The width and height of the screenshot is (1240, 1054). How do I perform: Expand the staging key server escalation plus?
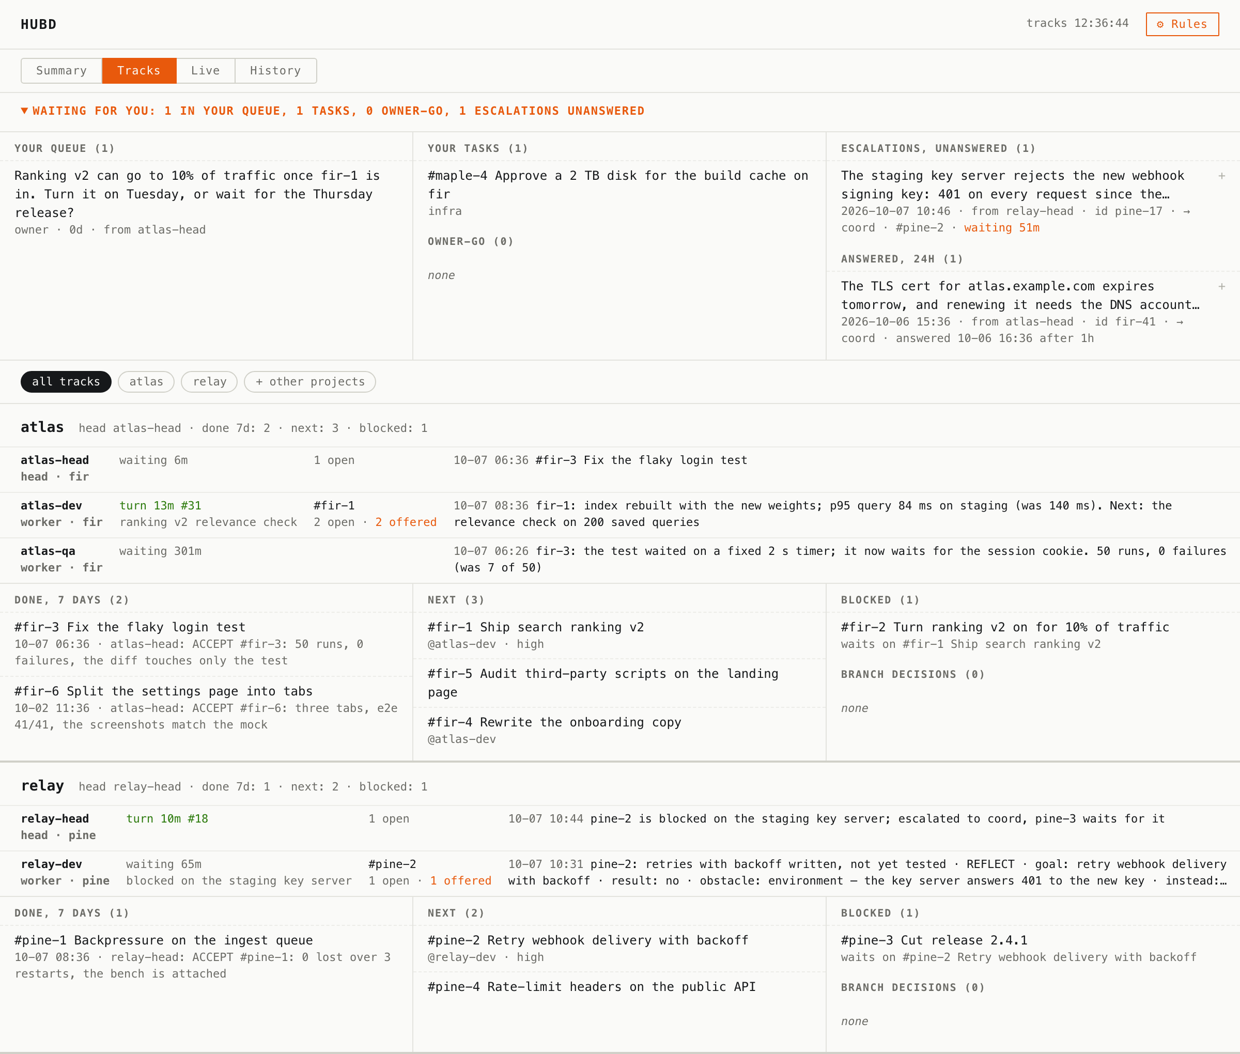[1221, 176]
